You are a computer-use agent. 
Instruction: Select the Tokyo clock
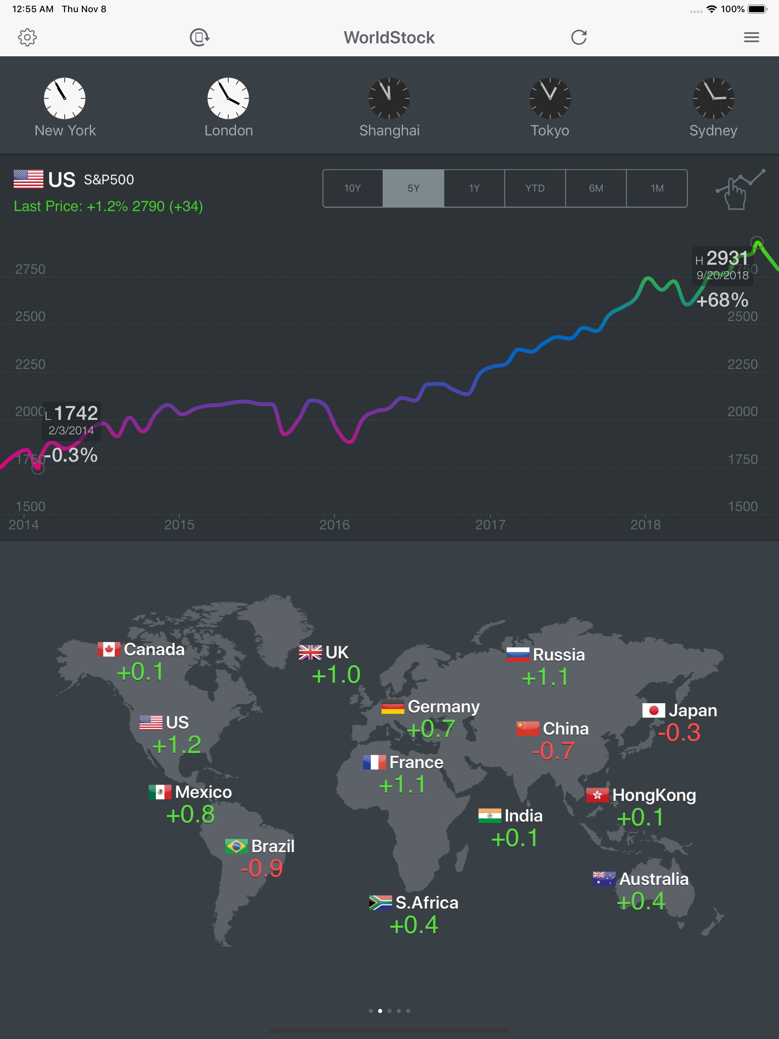click(550, 98)
